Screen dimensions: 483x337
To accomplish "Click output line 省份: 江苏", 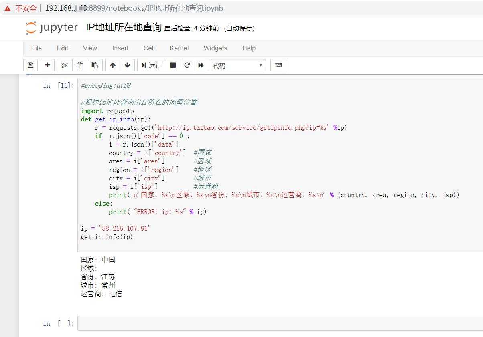I will point(98,276).
